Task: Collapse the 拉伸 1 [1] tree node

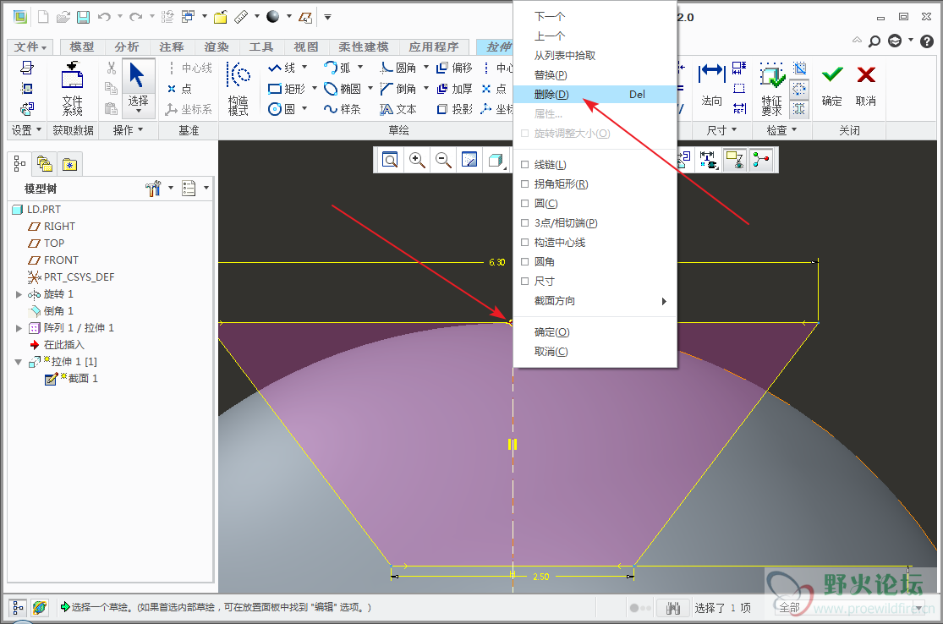Action: click(19, 362)
